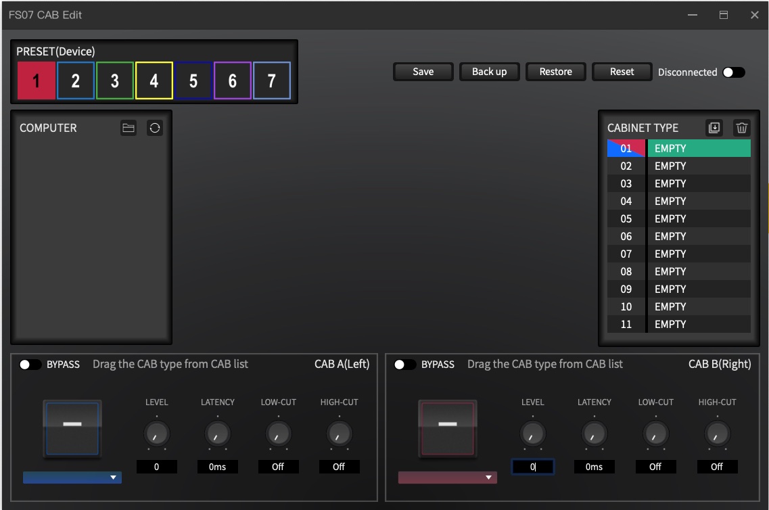Click the CAB A cabinet slot image
The width and height of the screenshot is (769, 510).
click(x=72, y=429)
